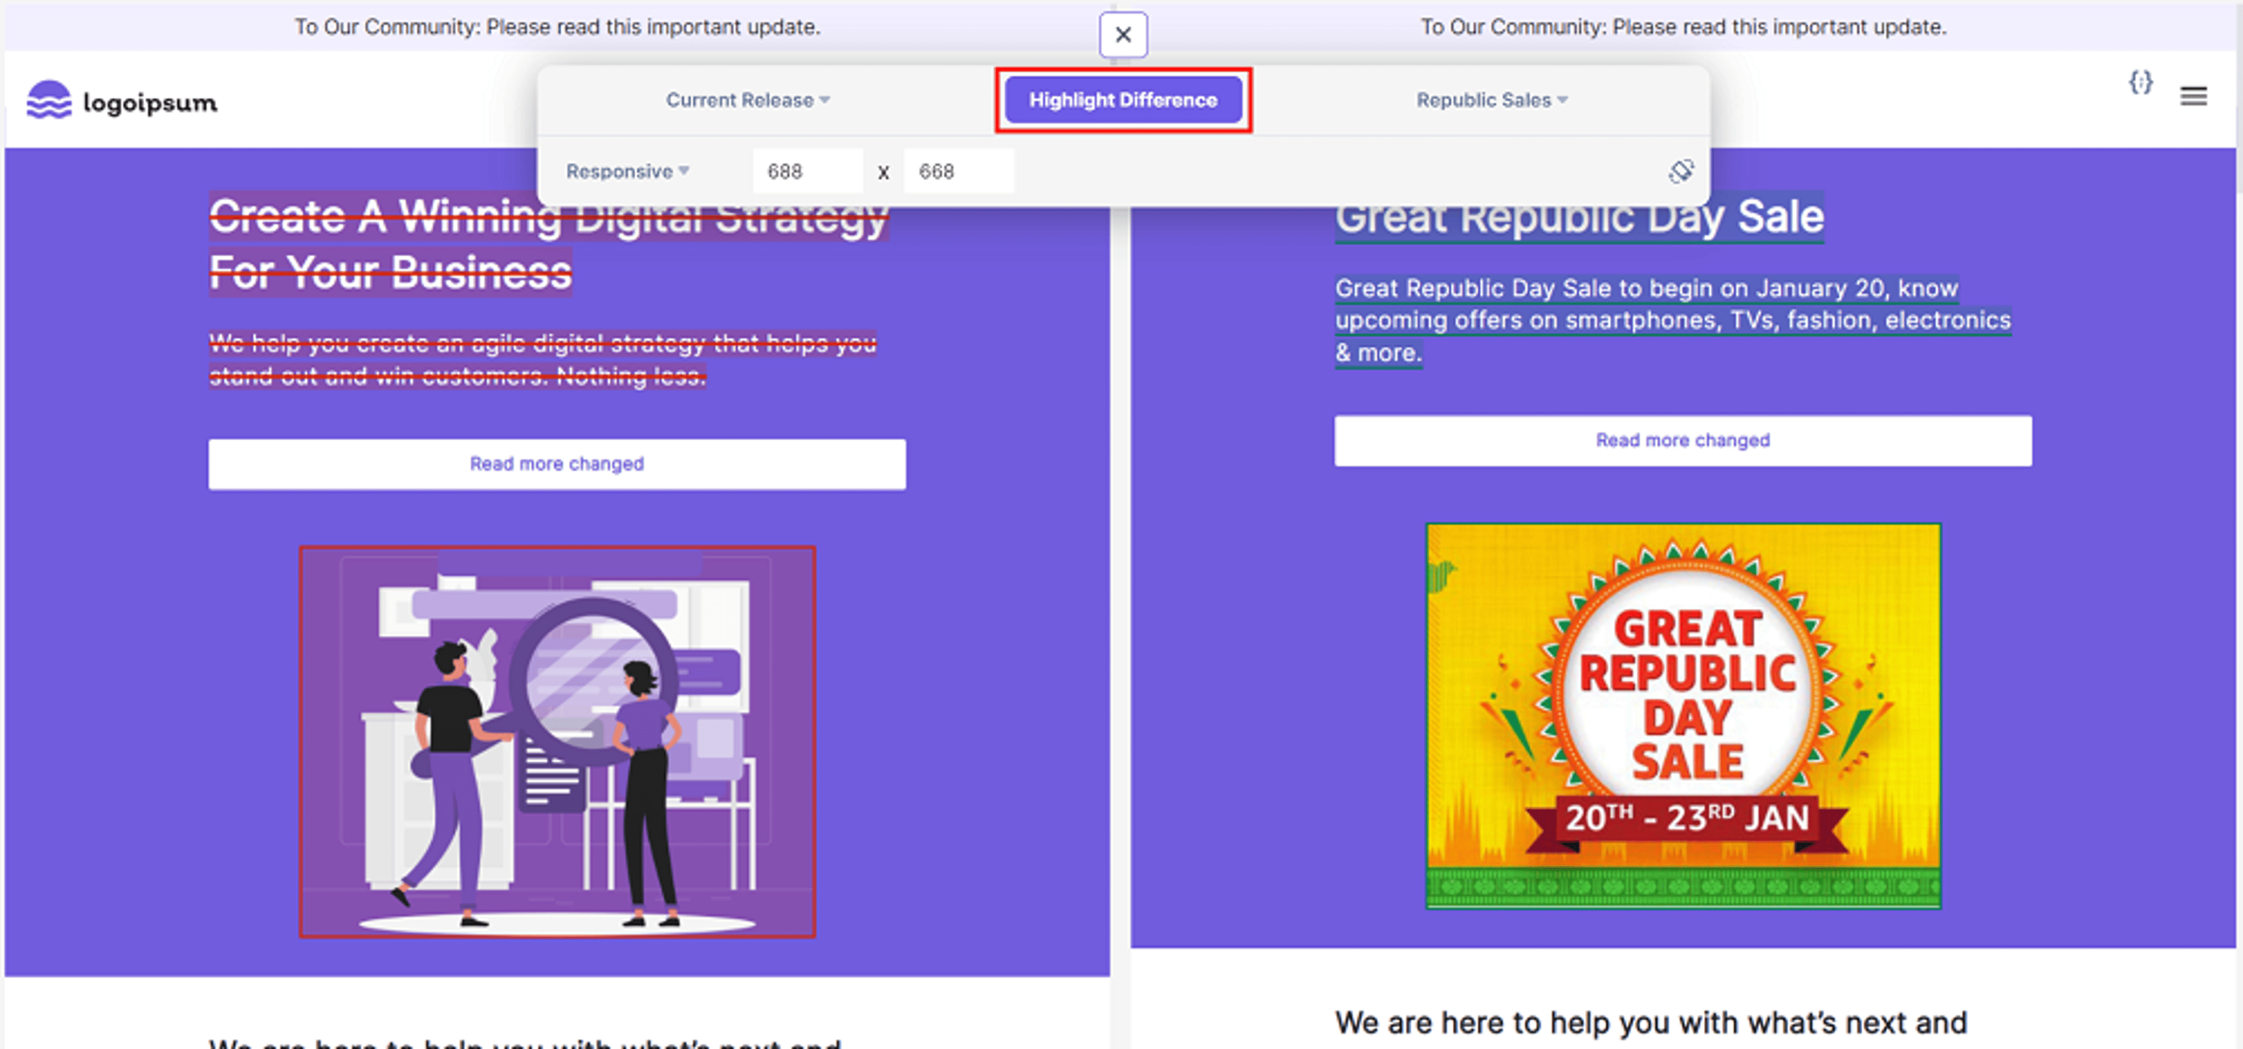Click the curly braces code icon
Screen dimensions: 2243x1049
coord(2140,83)
